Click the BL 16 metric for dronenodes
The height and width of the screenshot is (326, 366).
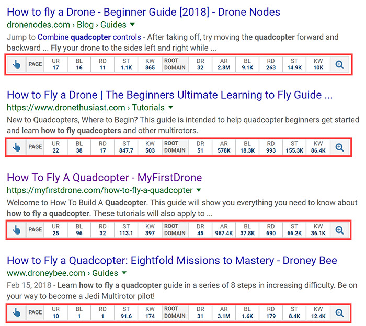coord(79,64)
